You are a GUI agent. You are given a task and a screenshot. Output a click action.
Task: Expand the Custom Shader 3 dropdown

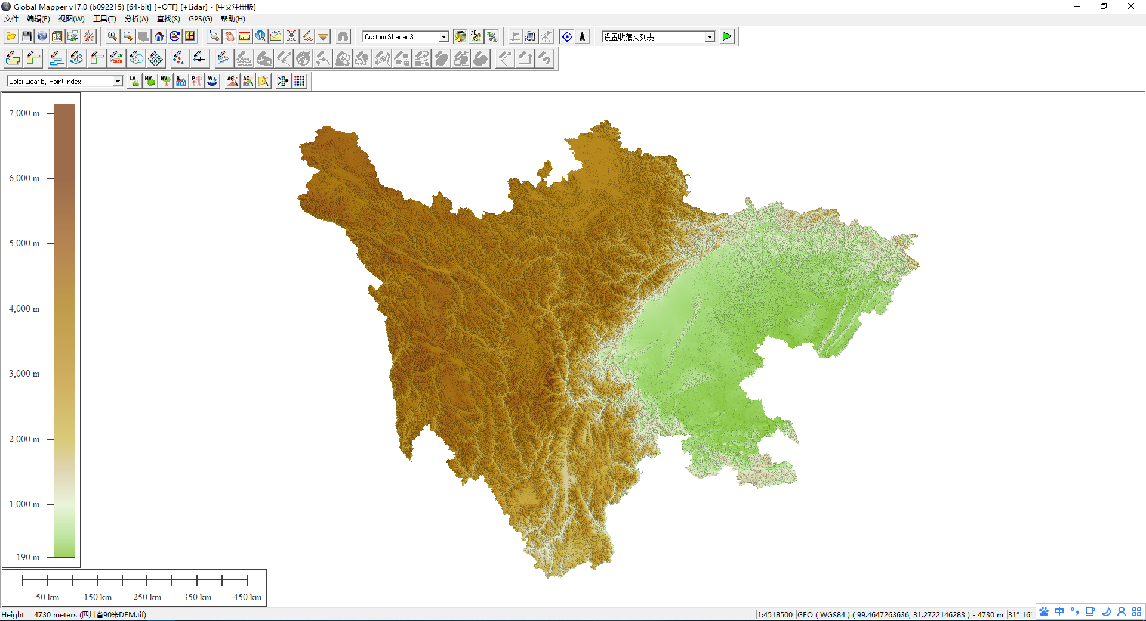tap(443, 37)
